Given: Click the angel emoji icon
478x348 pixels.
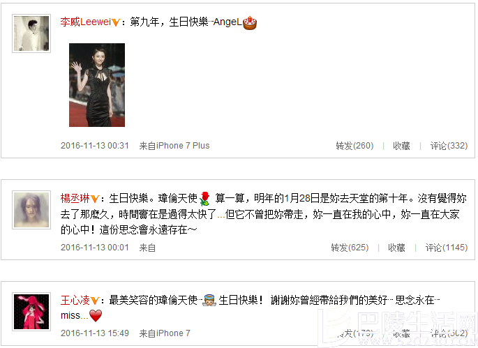Looking at the screenshot, I should (x=209, y=301).
